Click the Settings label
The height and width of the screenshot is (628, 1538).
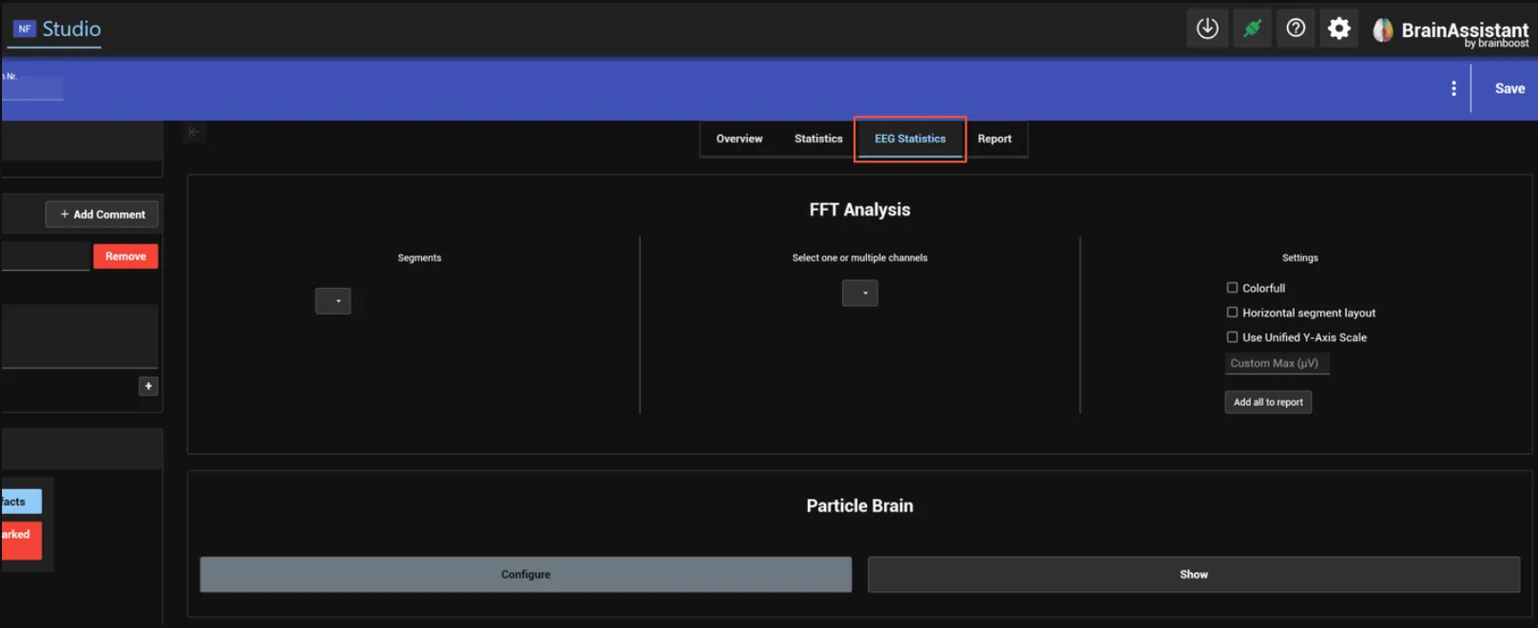click(x=1300, y=257)
